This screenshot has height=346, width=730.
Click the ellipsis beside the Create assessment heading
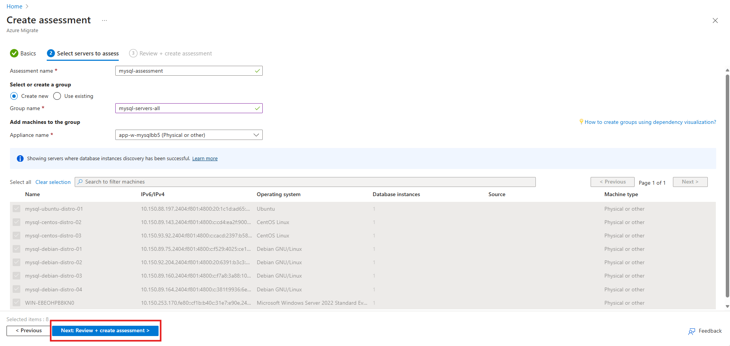(104, 20)
